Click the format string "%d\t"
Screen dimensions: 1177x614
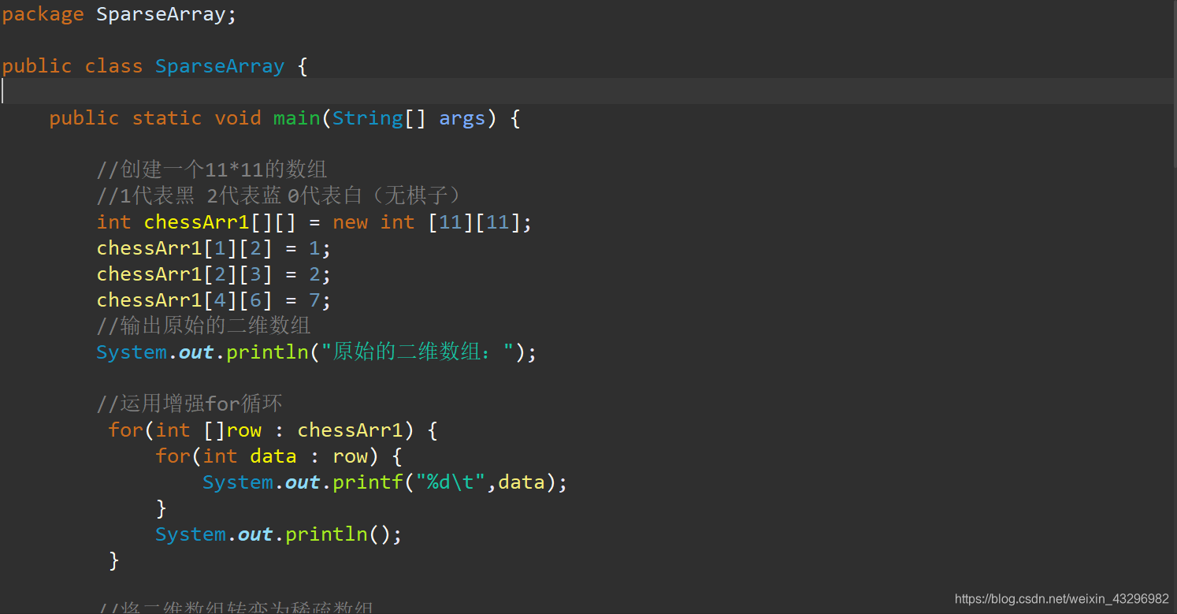pyautogui.click(x=450, y=482)
